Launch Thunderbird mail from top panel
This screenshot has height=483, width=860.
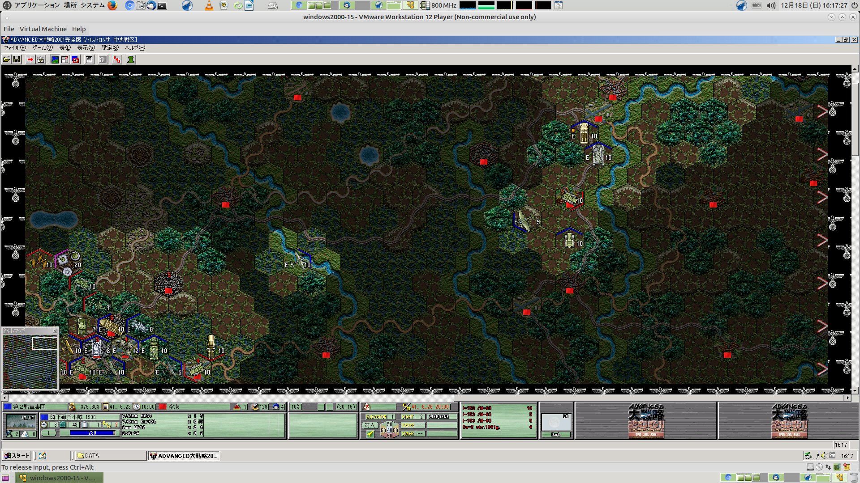click(151, 5)
